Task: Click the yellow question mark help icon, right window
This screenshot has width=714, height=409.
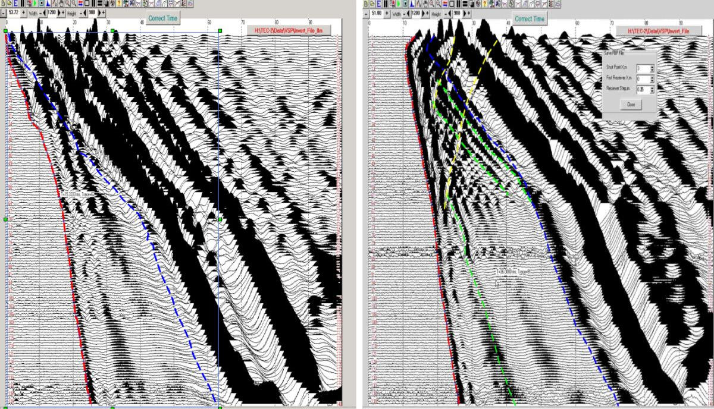Action: (x=484, y=3)
